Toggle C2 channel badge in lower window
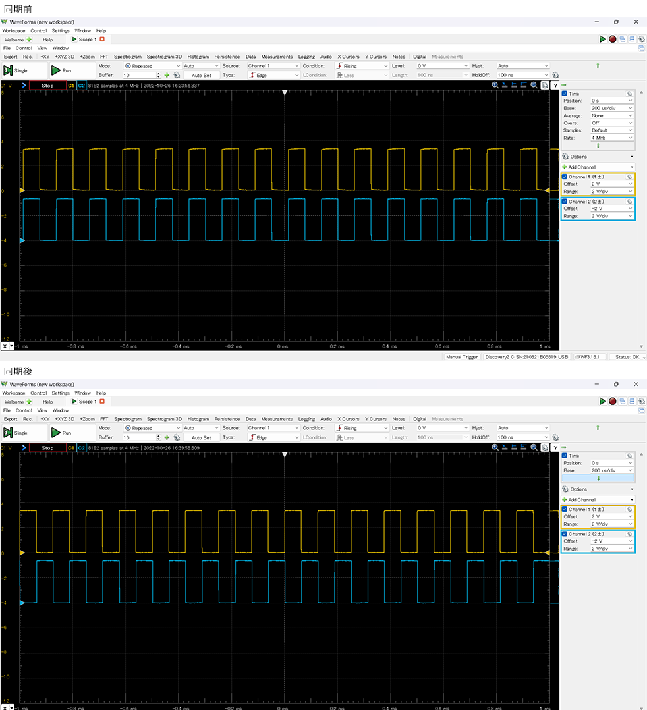Screen dimensions: 647x710 click(82, 447)
